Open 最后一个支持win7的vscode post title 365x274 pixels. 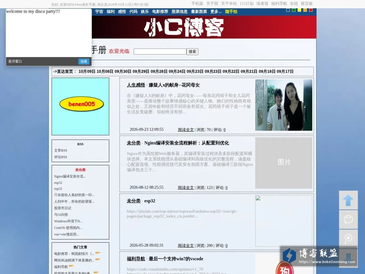[176, 259]
